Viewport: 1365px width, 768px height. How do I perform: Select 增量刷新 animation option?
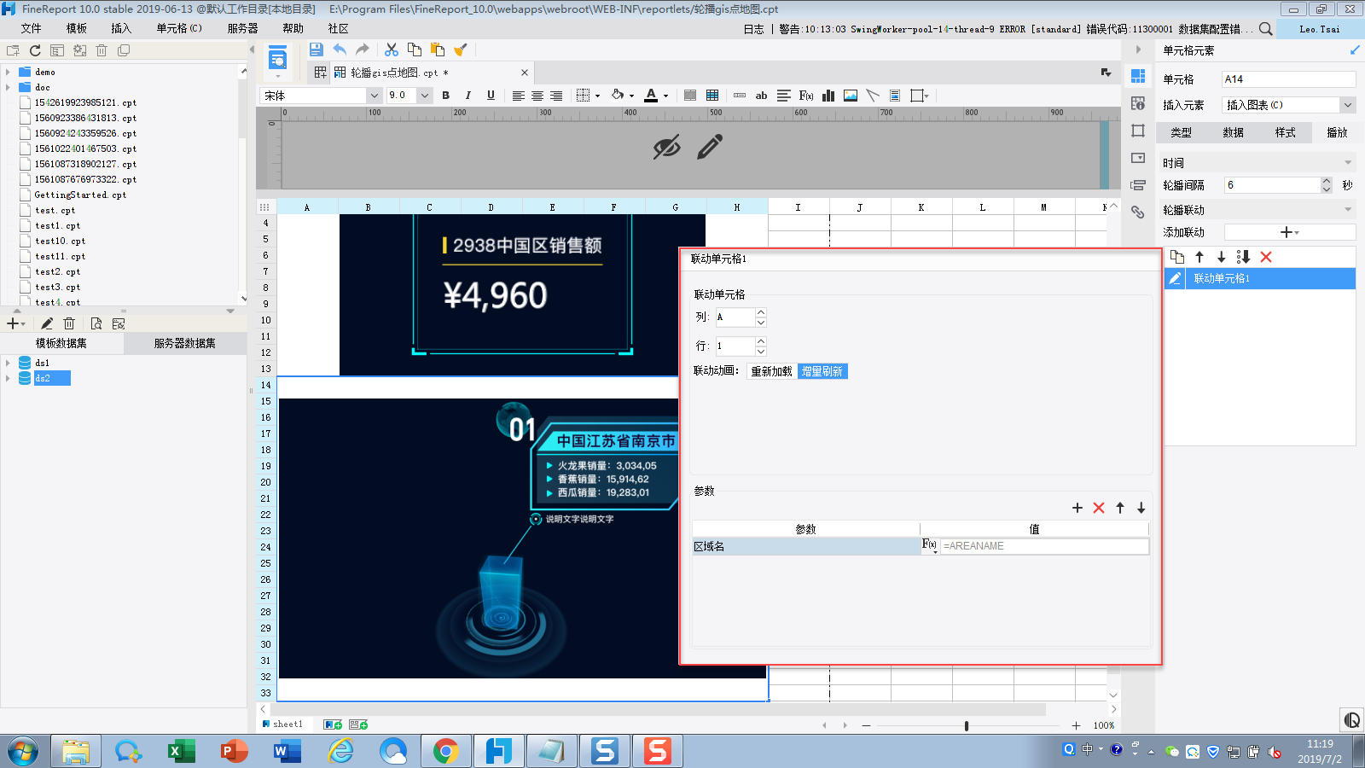tap(822, 371)
